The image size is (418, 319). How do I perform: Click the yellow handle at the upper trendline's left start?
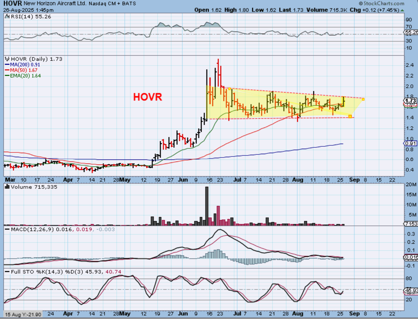229,89
